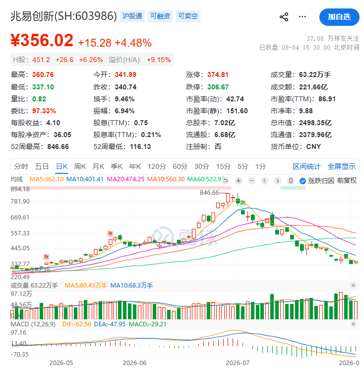This screenshot has height=372, width=364.
Task: Open 全屏显示 fullscreen chart view
Action: point(342,166)
